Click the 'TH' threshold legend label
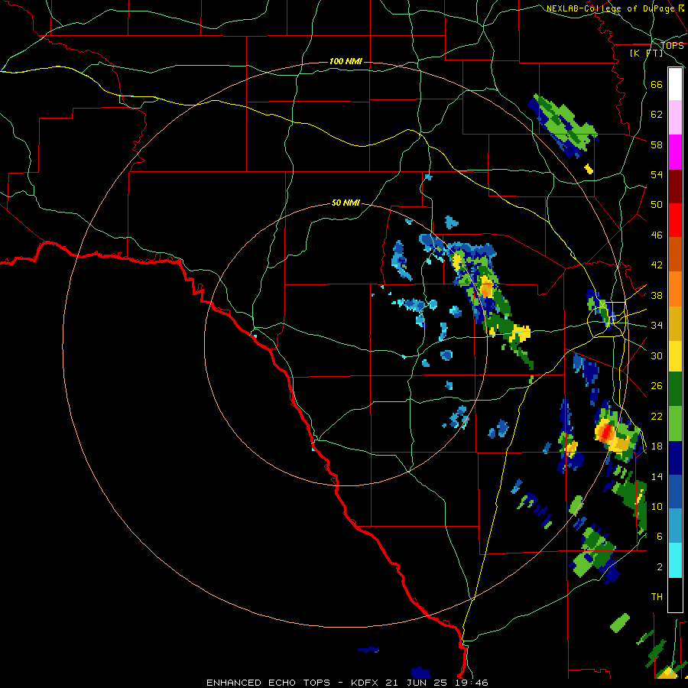688x688 pixels. 657,597
